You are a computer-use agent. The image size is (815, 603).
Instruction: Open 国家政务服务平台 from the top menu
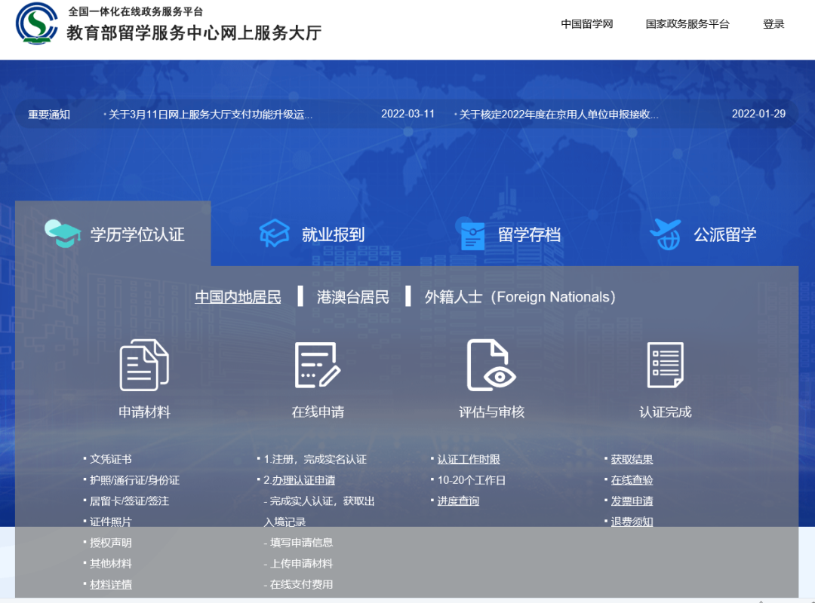tap(687, 24)
